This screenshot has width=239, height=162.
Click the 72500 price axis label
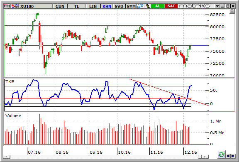click(x=218, y=63)
